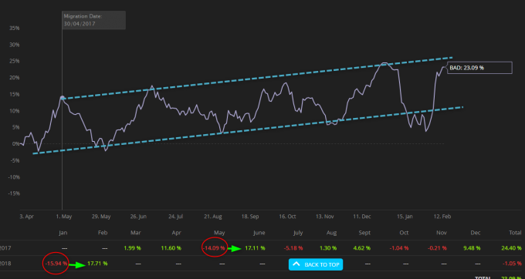Screen dimensions: 525x279
Task: Click the circled -15.94 % January value
Action: pyautogui.click(x=56, y=264)
